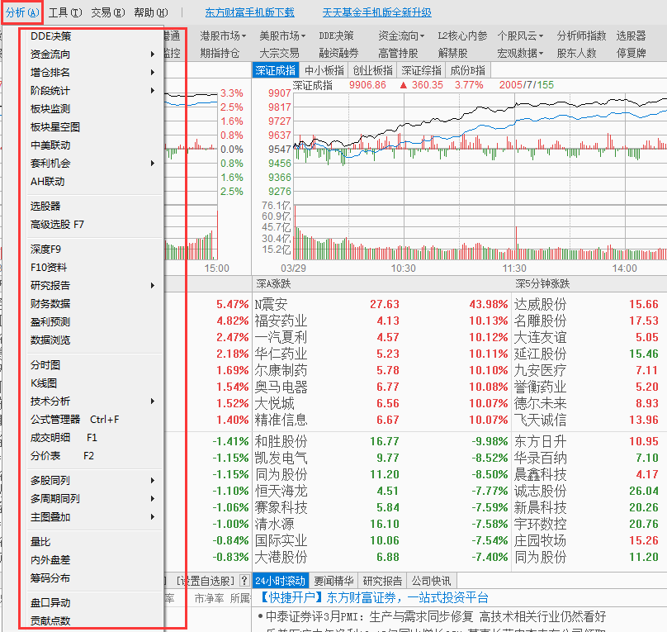Expand the 增仓排名 submenu arrow
Image resolution: width=667 pixels, height=632 pixels.
152,73
